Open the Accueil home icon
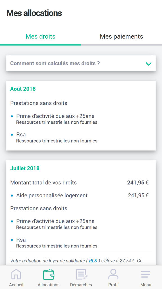The height and width of the screenshot is (289, 162). (16, 274)
